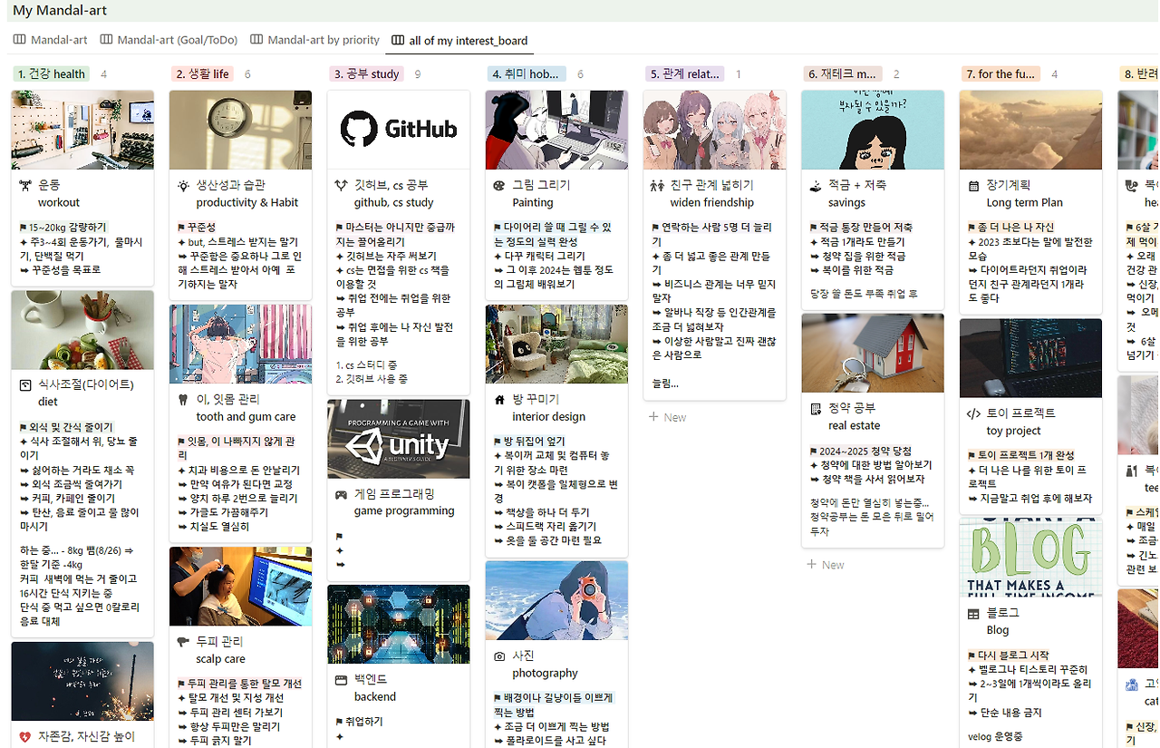Click the layout icon on Blog card
Viewport: 1160px width, 748px height.
click(x=973, y=613)
